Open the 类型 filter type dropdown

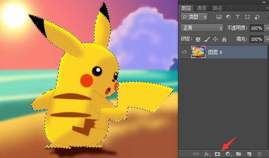tap(194, 17)
